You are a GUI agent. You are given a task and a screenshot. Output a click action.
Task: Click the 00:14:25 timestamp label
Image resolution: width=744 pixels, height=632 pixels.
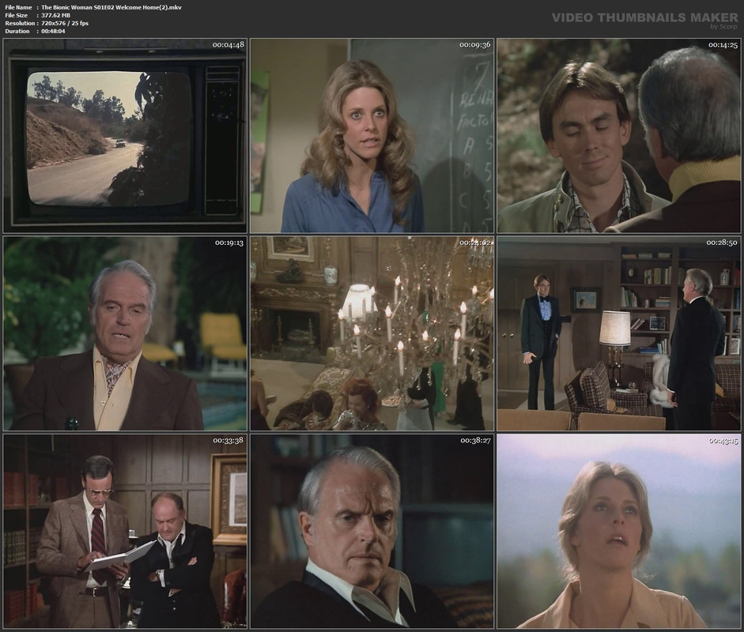[723, 45]
